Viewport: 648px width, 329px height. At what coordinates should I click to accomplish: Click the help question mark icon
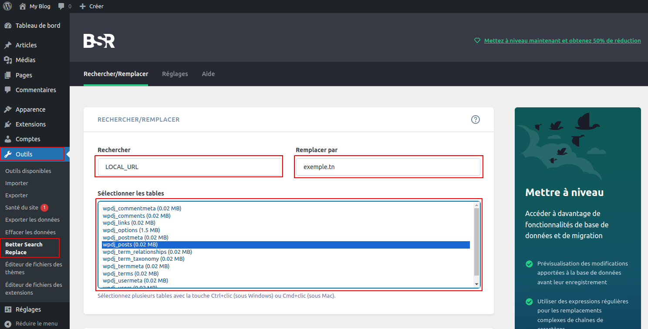pyautogui.click(x=476, y=120)
